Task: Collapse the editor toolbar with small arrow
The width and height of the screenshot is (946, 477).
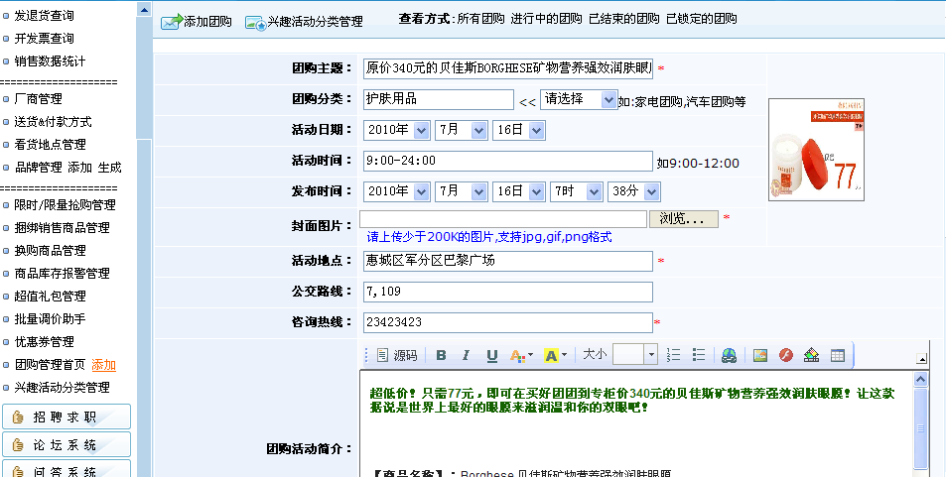Action: (921, 359)
